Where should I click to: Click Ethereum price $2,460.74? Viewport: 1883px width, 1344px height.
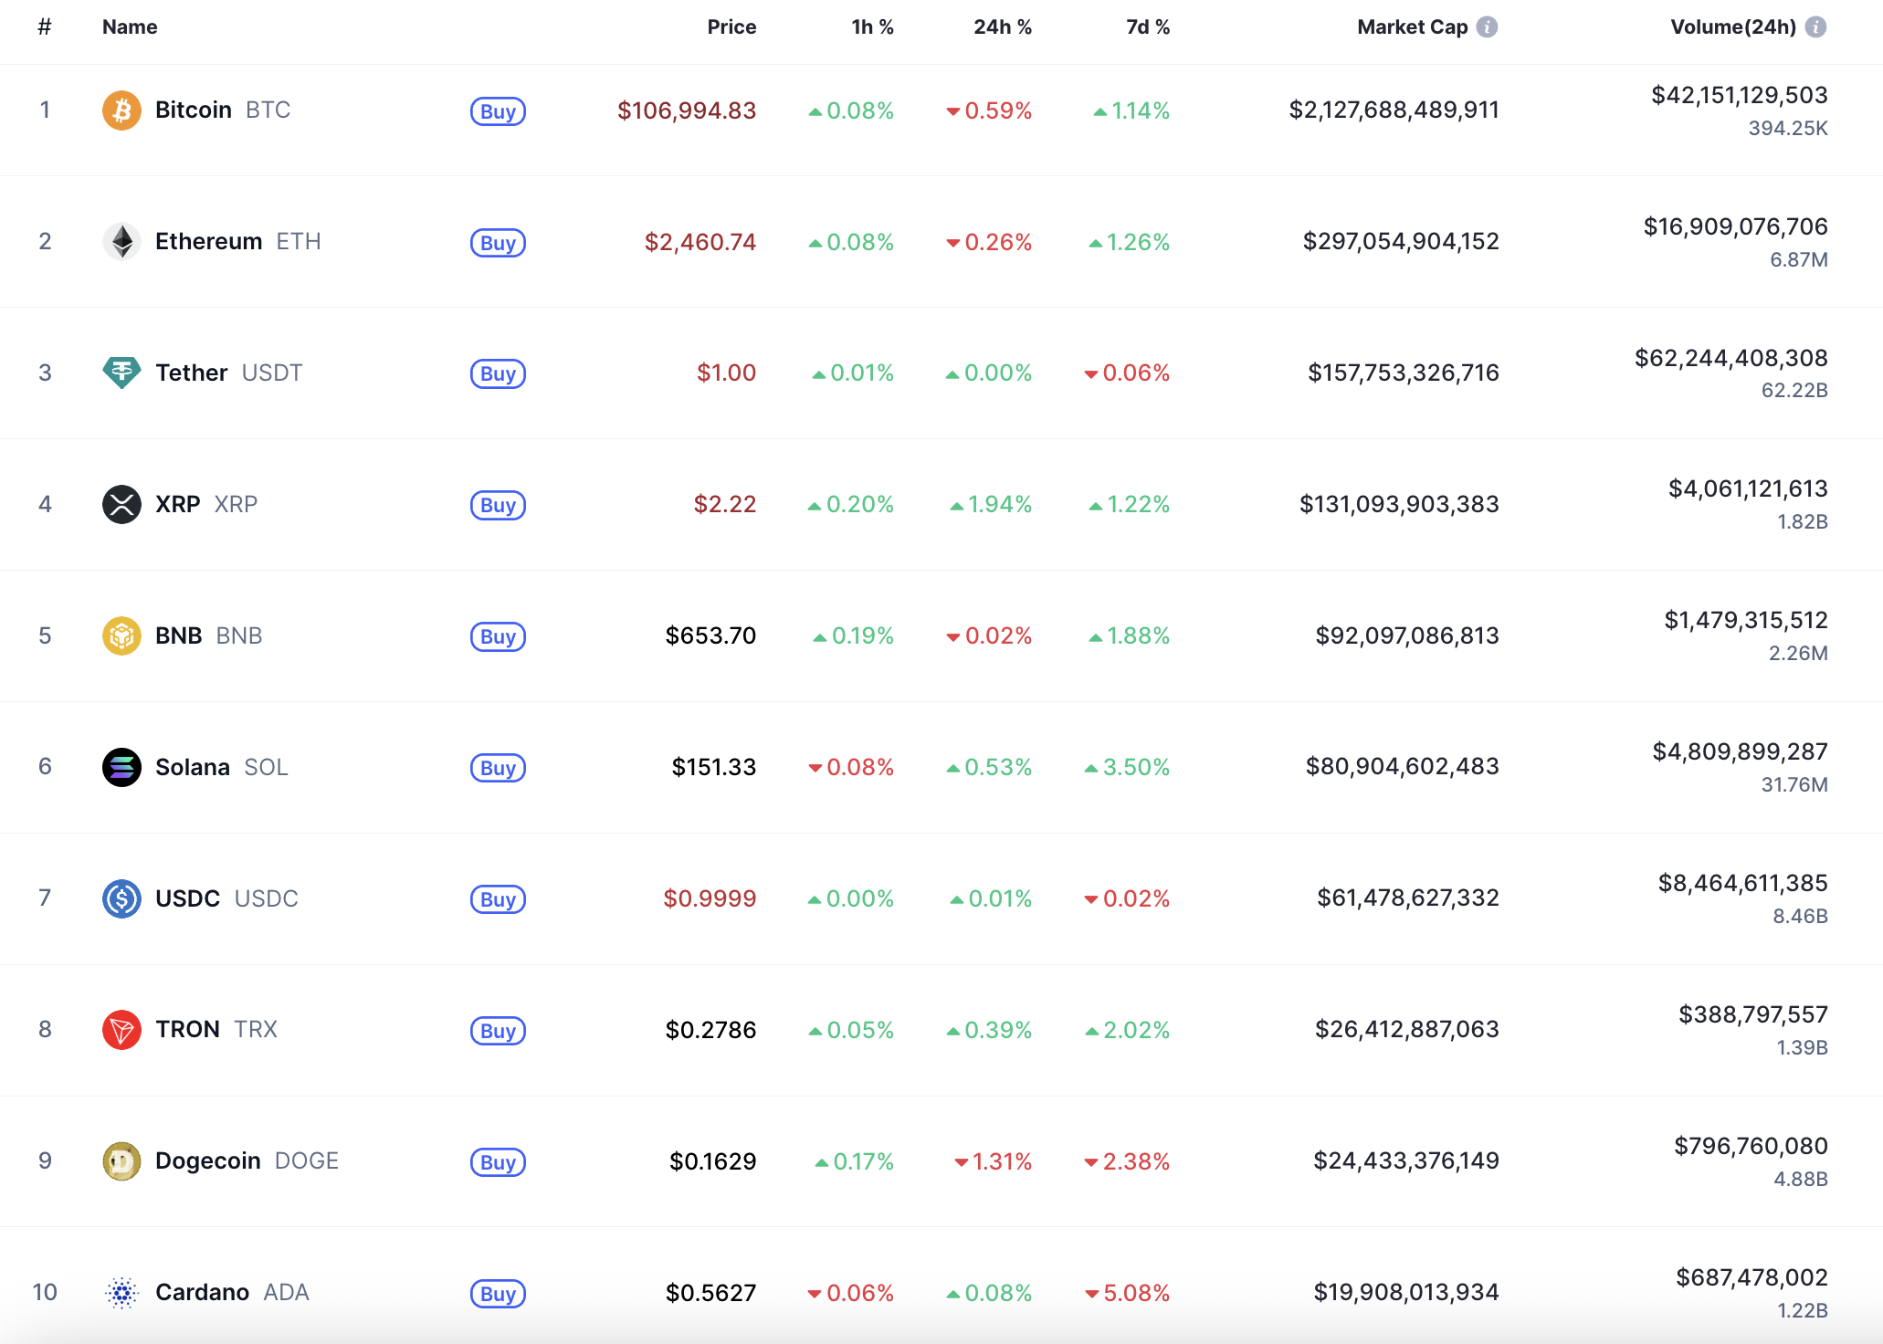point(700,242)
